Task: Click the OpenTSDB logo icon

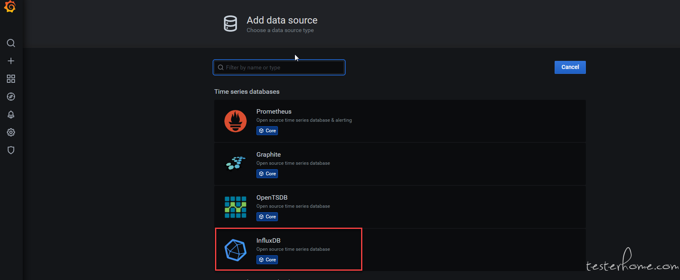Action: tap(235, 207)
